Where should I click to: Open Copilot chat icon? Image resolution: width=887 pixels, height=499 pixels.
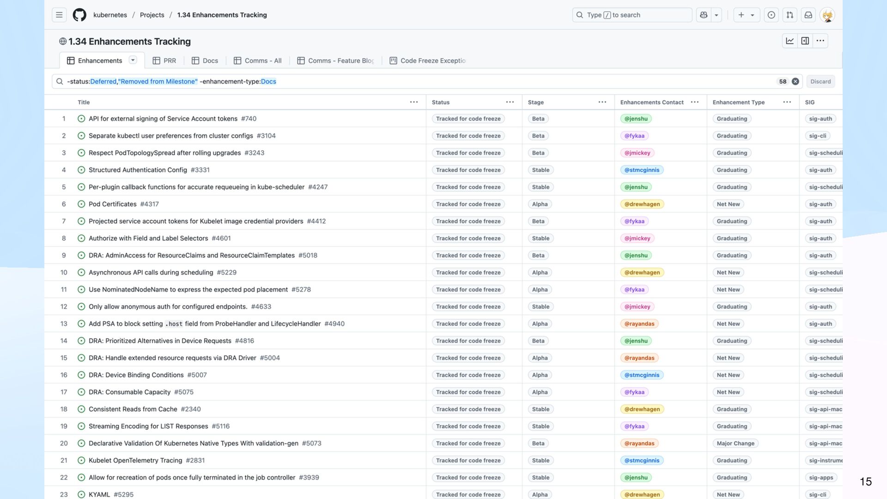tap(704, 15)
